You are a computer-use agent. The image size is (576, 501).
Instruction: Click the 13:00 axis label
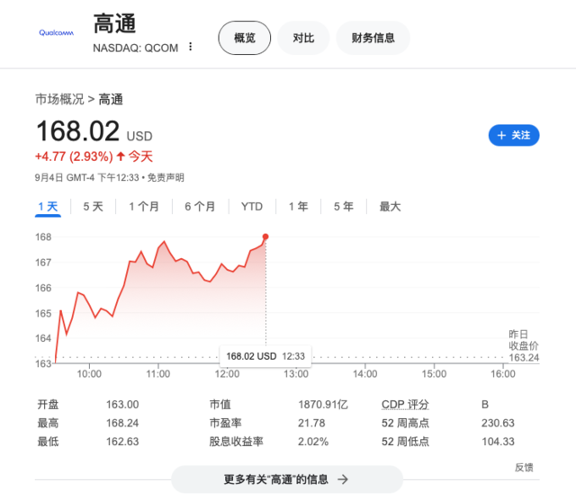(x=296, y=374)
